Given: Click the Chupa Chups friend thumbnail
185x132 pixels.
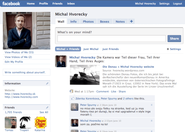Looking at the screenshot, I should pos(41,122).
